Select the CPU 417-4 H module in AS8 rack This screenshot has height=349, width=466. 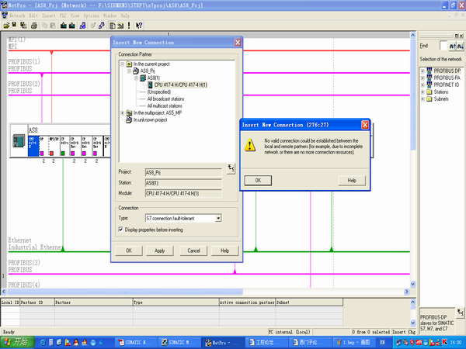click(x=33, y=146)
